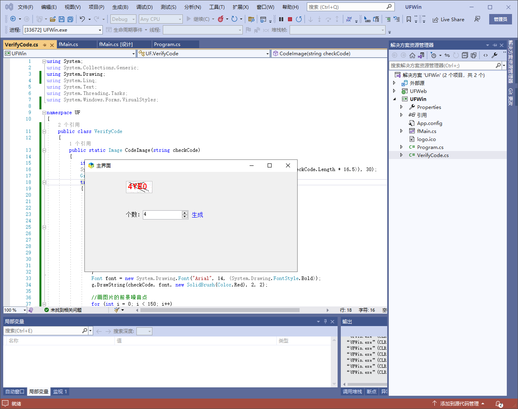Click the Save All icon

(x=70, y=19)
